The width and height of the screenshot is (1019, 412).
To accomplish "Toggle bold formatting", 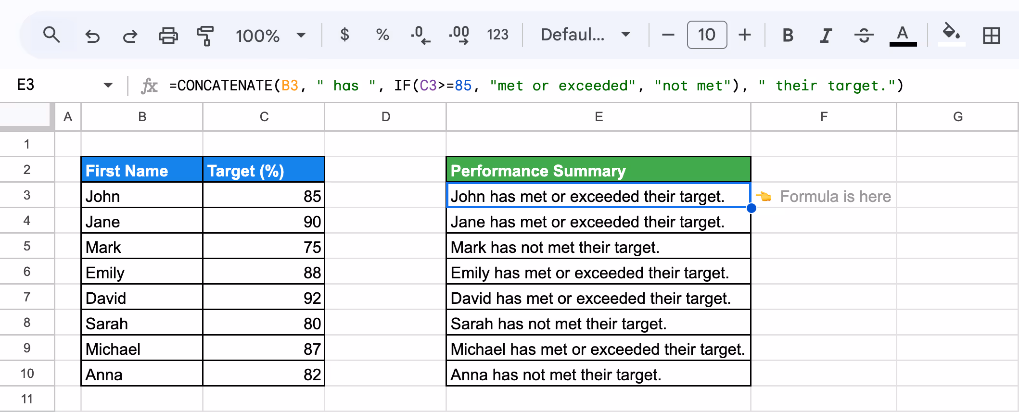I will (x=788, y=35).
